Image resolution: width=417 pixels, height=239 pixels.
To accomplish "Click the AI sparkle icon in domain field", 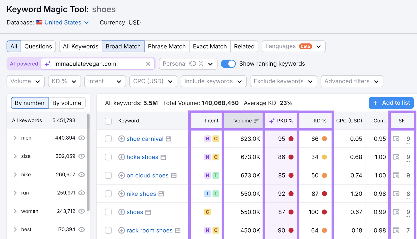I will click(48, 64).
